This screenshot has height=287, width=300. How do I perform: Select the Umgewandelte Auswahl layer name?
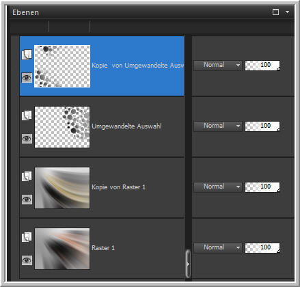point(126,126)
